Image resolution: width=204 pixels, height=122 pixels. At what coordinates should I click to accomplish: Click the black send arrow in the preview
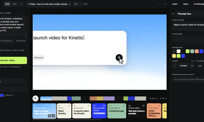click(x=119, y=58)
